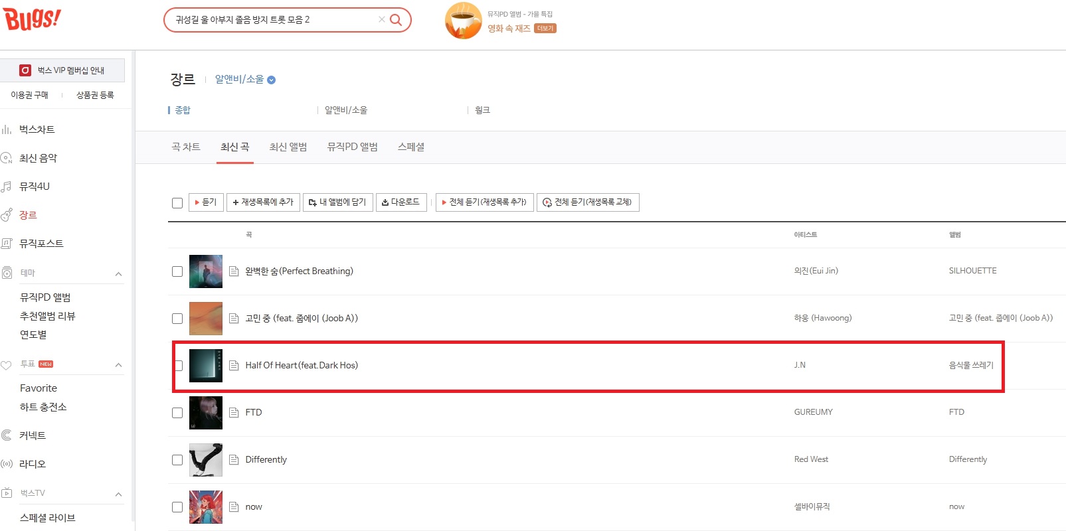This screenshot has width=1066, height=531.
Task: Click the 다운로드 button
Action: [401, 202]
